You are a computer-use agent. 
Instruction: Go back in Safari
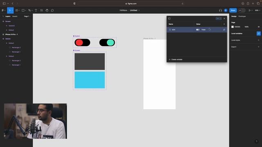12,4
